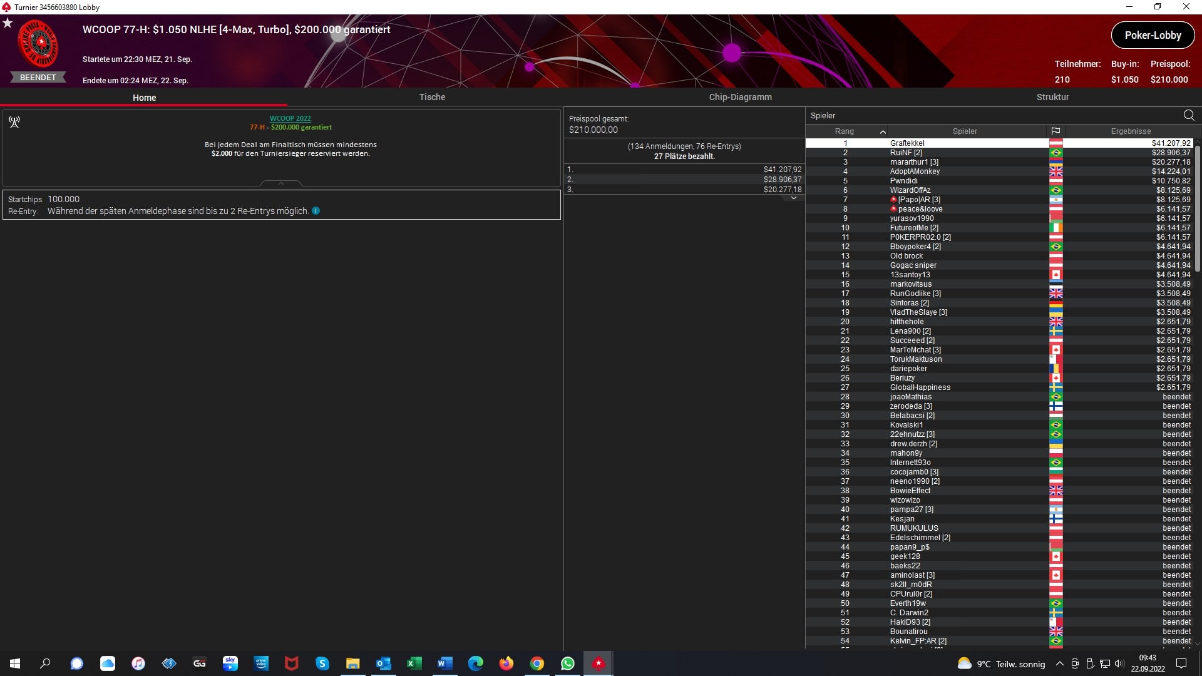
Task: Click the Re-Entry info icon
Action: 316,211
